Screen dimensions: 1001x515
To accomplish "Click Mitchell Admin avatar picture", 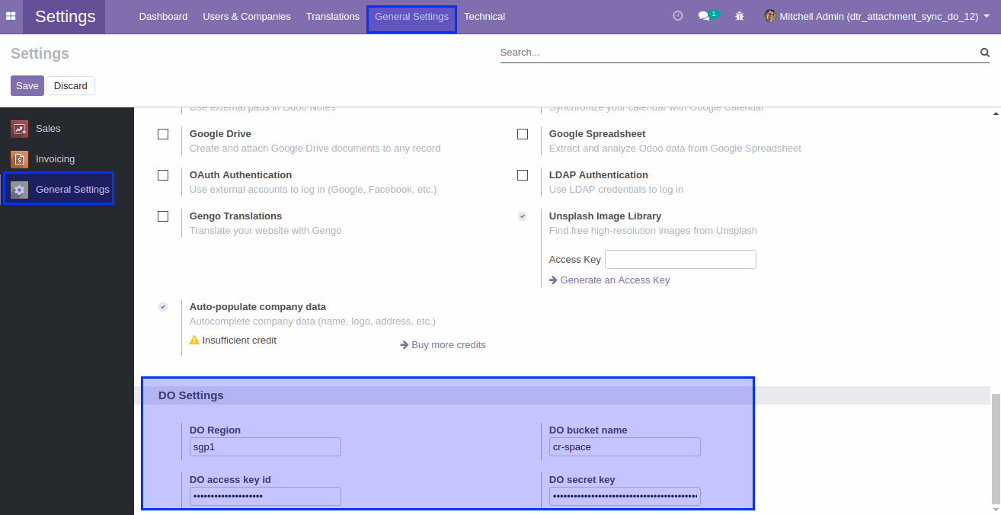I will click(x=770, y=16).
